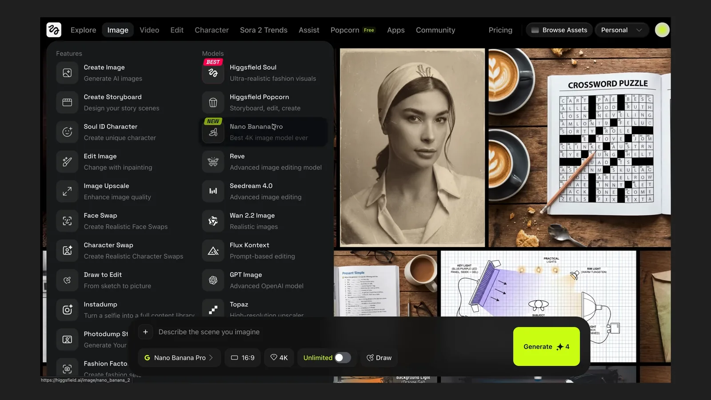Viewport: 711px width, 400px height.
Task: Toggle the Unlimited switch
Action: click(x=343, y=358)
